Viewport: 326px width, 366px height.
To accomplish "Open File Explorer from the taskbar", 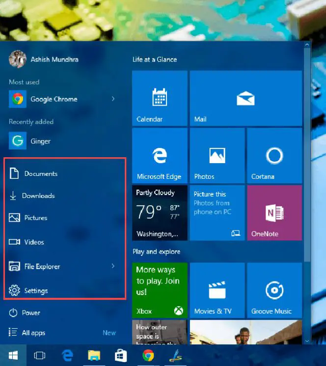I will [x=94, y=356].
